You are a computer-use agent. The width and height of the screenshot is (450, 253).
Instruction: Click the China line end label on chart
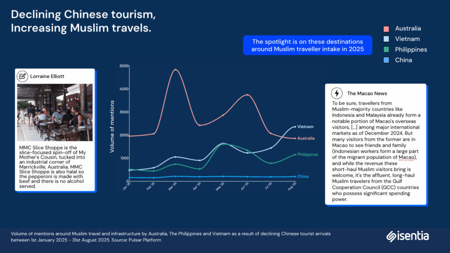(x=302, y=177)
